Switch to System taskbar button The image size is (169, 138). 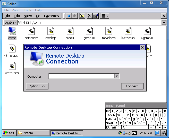click(33, 133)
